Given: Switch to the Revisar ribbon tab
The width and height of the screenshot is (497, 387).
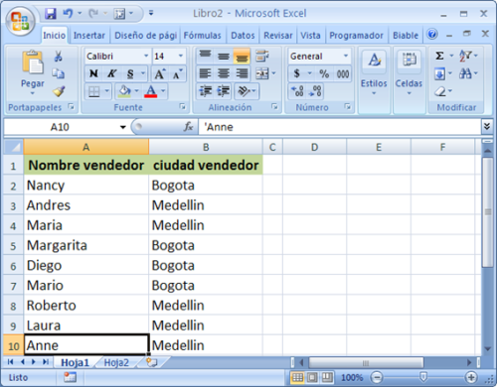Looking at the screenshot, I should click(x=278, y=36).
